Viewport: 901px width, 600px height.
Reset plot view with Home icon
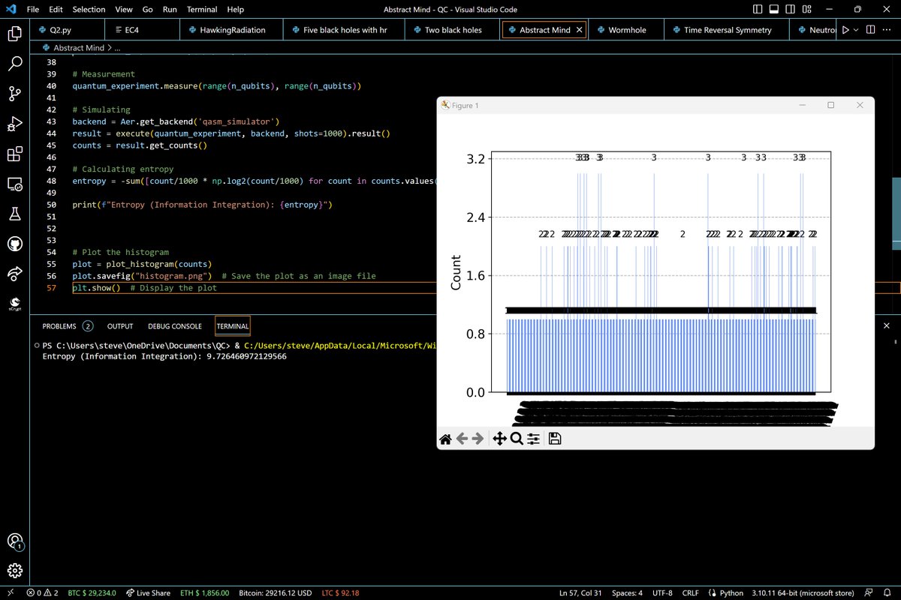click(x=445, y=439)
